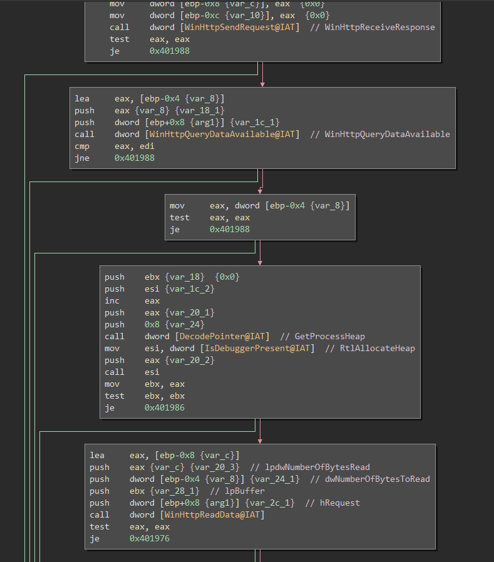Click the WinHttpReceiveResponse comment
Screen dimensions: 494x562
(x=373, y=28)
